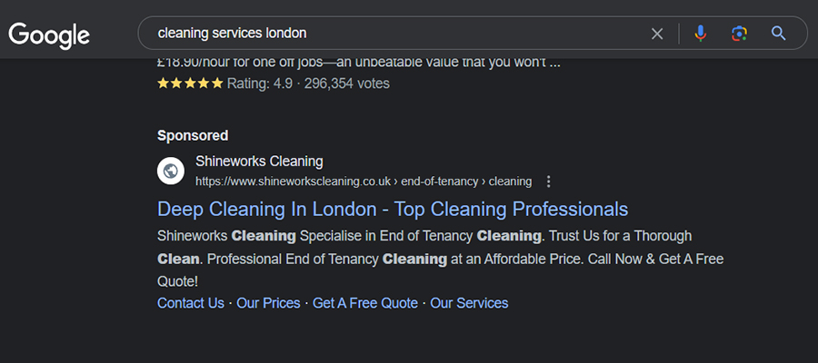The image size is (818, 363).
Task: Start voice search with microphone icon
Action: click(700, 34)
